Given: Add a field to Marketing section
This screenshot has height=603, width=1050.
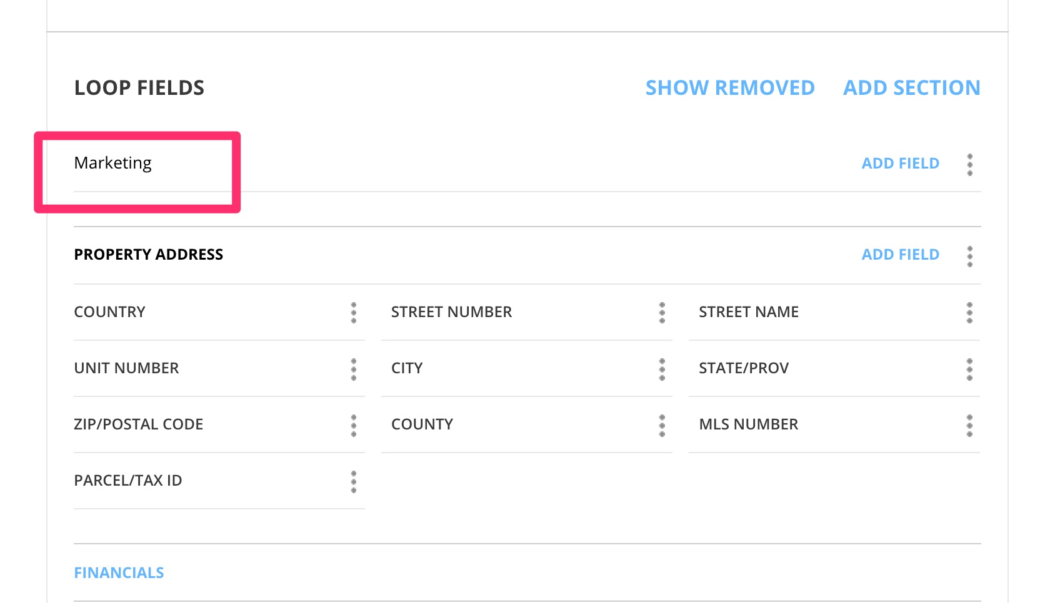Looking at the screenshot, I should point(900,164).
